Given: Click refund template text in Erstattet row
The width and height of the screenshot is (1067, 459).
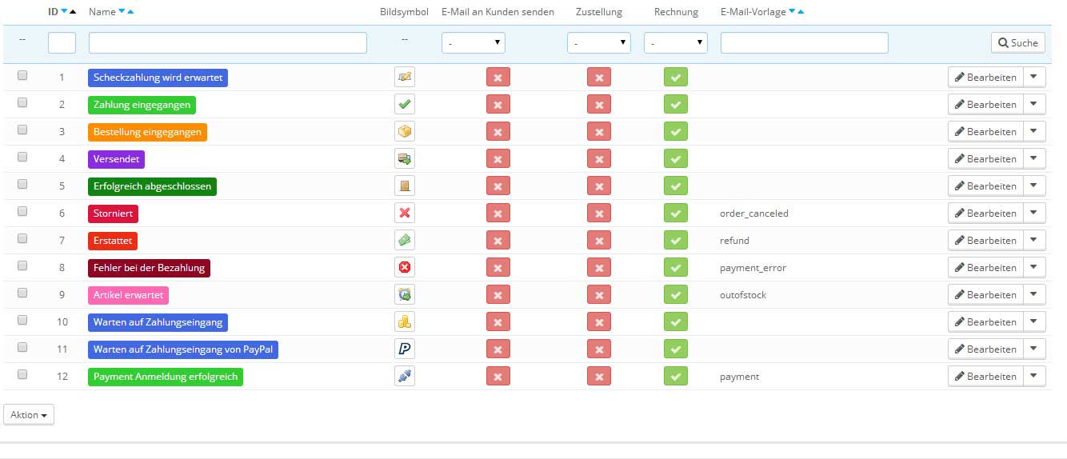Looking at the screenshot, I should click(734, 241).
